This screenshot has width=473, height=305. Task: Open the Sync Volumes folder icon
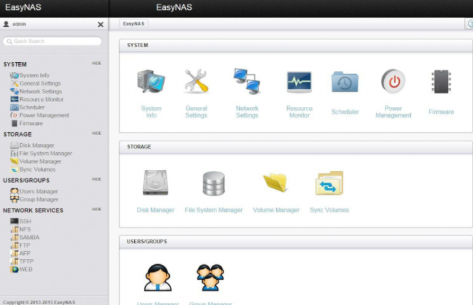tap(329, 183)
